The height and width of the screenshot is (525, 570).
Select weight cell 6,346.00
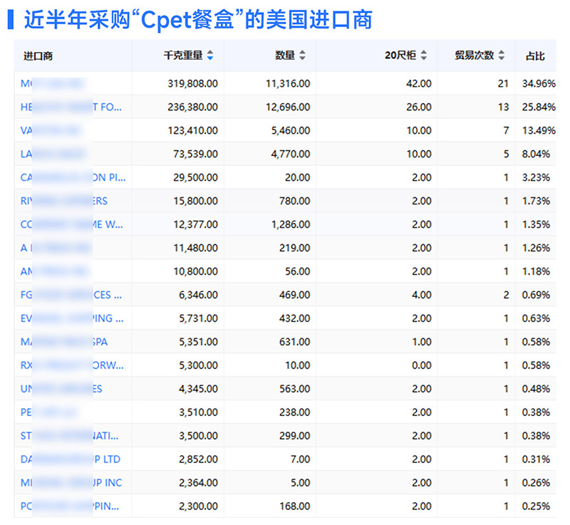pos(199,295)
